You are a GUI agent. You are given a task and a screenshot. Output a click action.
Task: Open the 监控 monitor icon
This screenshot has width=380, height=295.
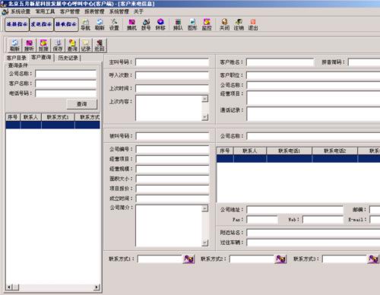tap(207, 24)
